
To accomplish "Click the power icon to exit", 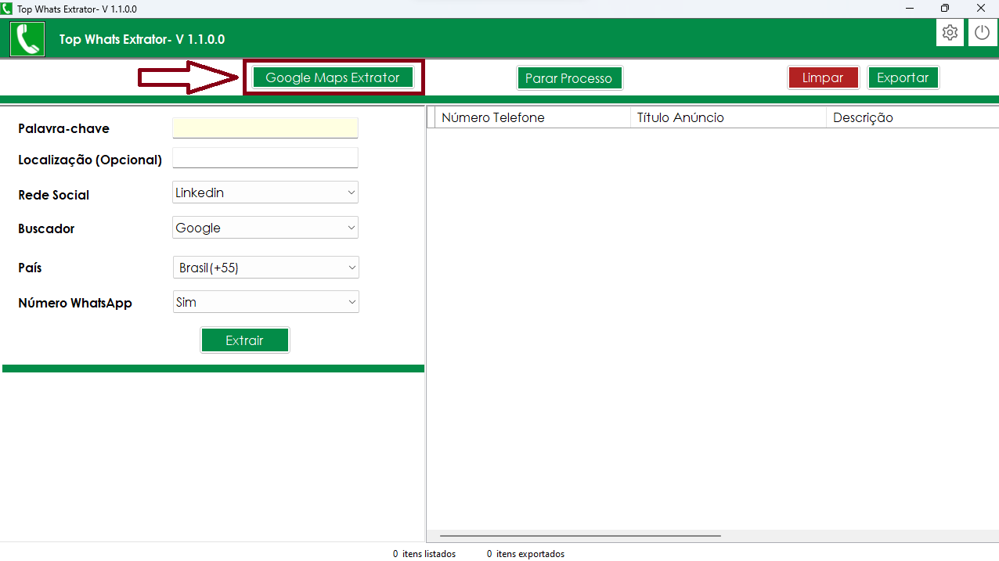I will coord(982,33).
